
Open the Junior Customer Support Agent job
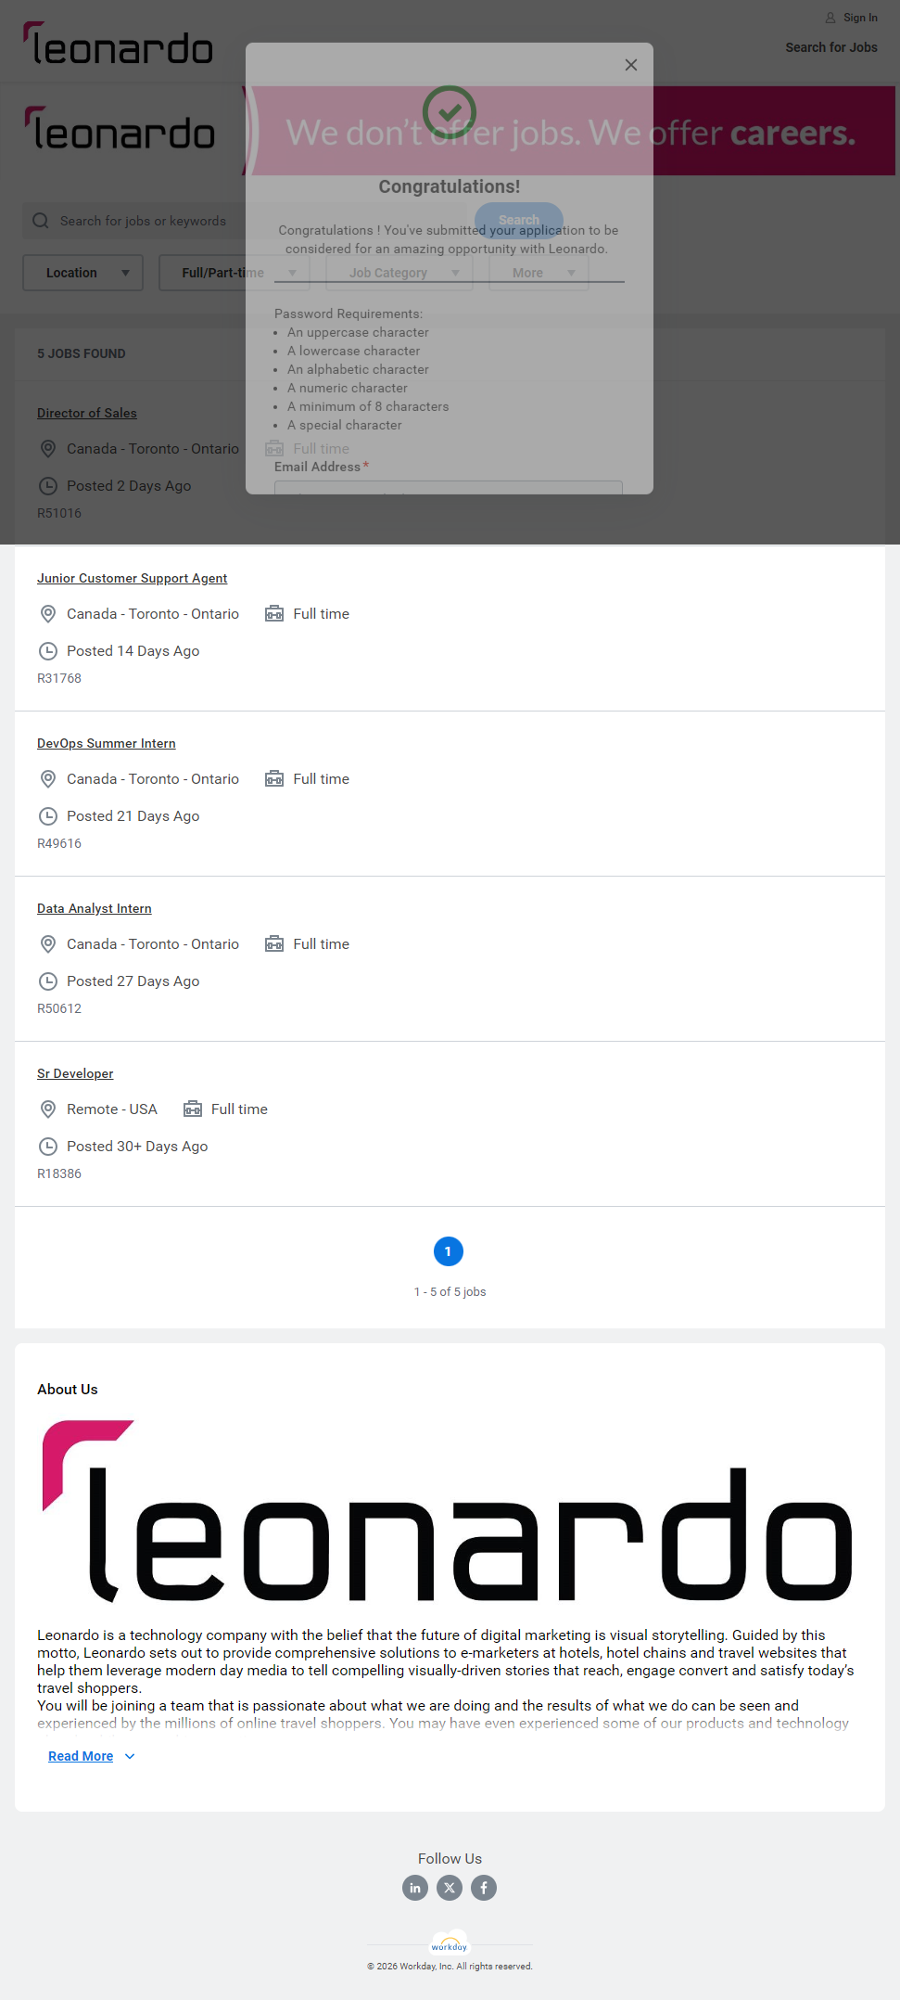pyautogui.click(x=132, y=578)
